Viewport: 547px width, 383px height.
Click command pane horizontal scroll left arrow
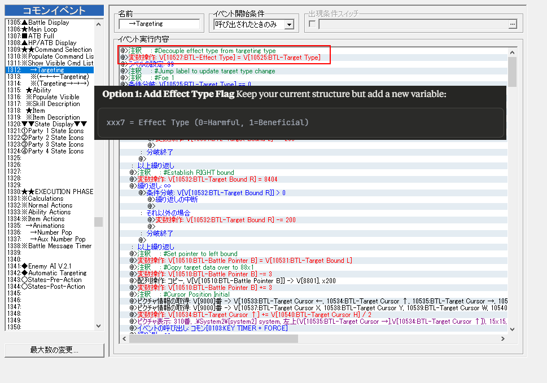pyautogui.click(x=125, y=338)
